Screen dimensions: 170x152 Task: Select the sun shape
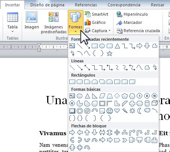132,111
